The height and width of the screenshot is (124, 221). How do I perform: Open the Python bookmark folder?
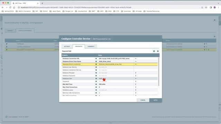(x=44, y=11)
